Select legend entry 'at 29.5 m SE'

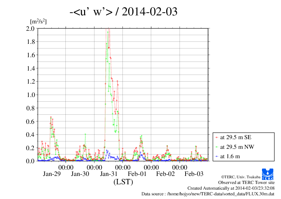(236, 137)
